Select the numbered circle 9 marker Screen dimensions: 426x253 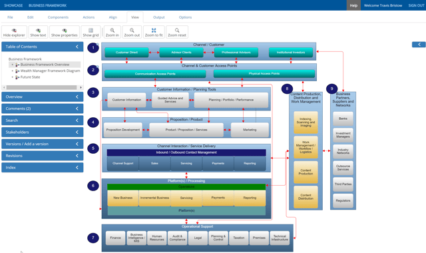tap(331, 89)
